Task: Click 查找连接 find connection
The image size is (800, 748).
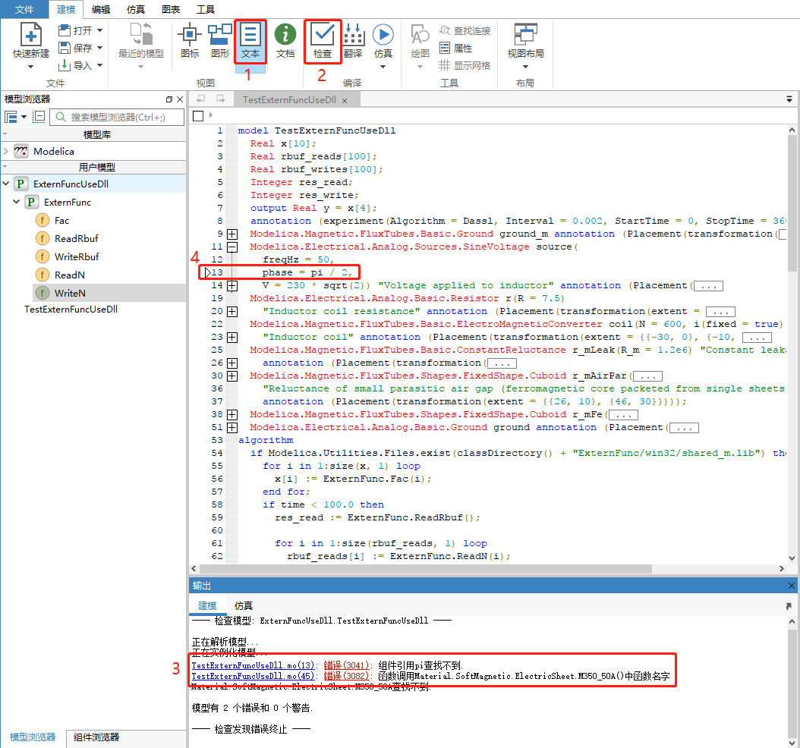Action: click(465, 30)
